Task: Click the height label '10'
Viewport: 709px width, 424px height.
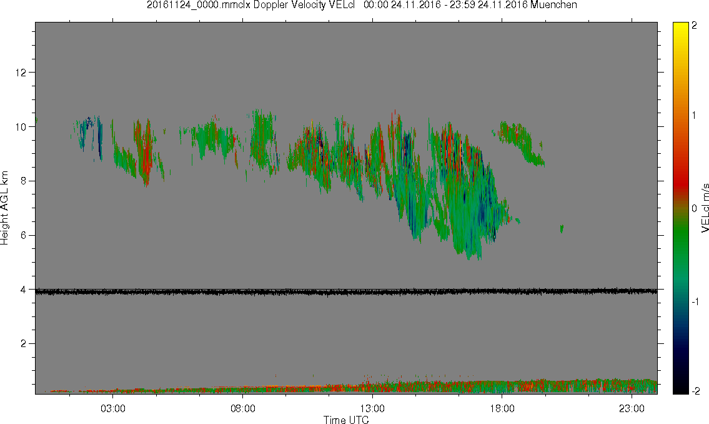Action: click(x=21, y=127)
